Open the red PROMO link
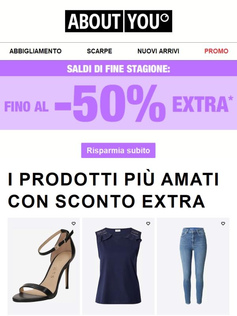The image size is (237, 316). tap(216, 51)
